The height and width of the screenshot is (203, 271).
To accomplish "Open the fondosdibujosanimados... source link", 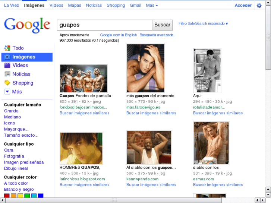I will point(83,107).
